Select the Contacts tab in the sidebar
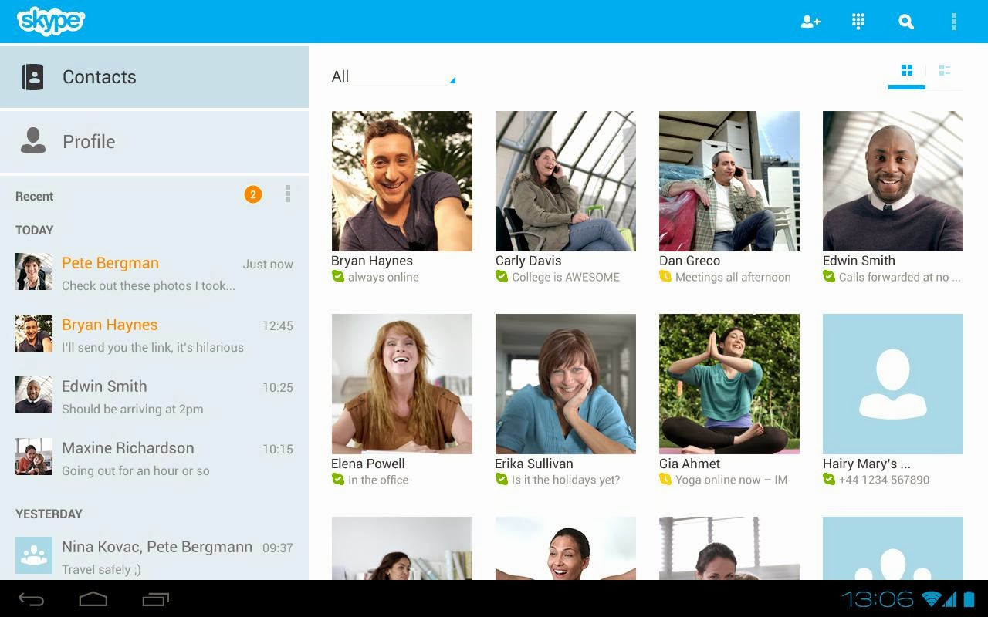The image size is (988, 617). point(99,76)
